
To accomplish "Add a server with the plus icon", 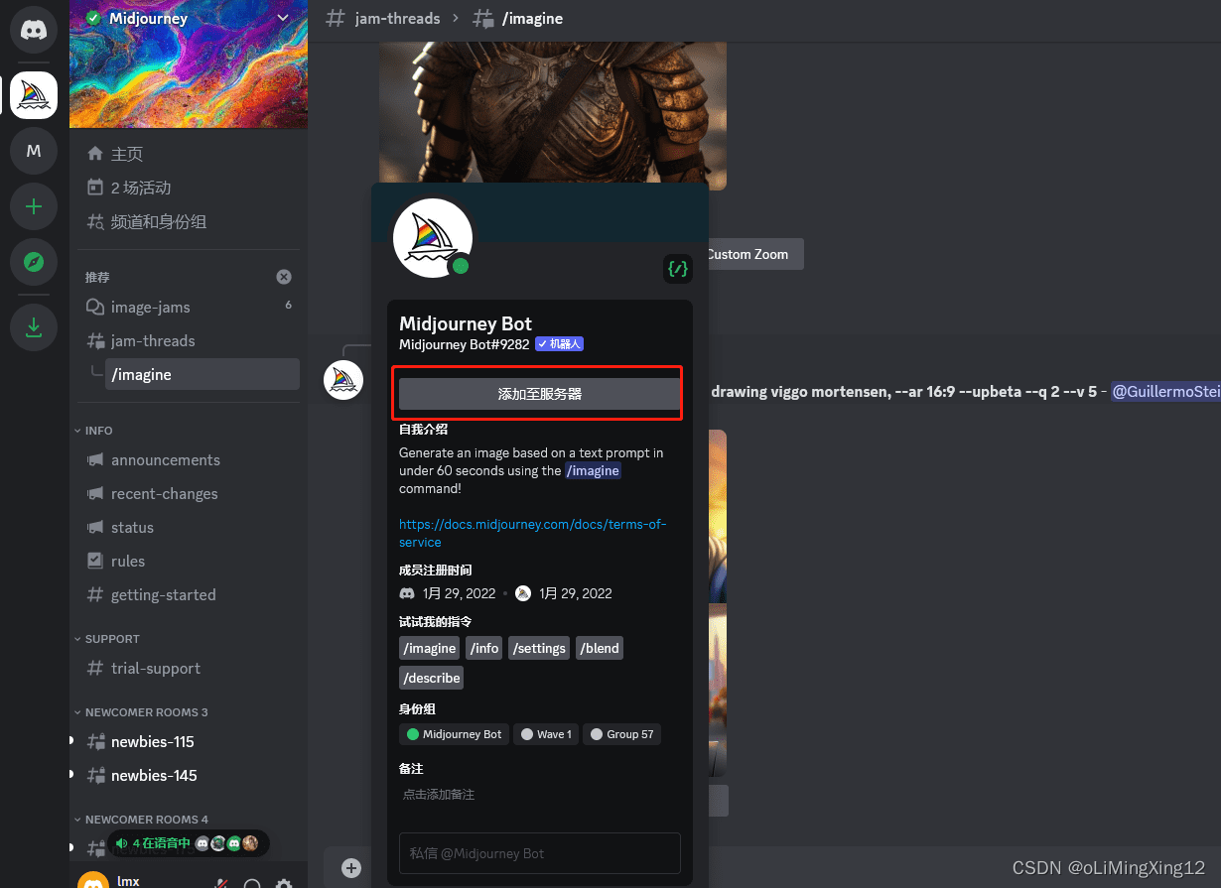I will click(34, 206).
